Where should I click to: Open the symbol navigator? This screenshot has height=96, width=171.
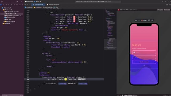[6, 5]
